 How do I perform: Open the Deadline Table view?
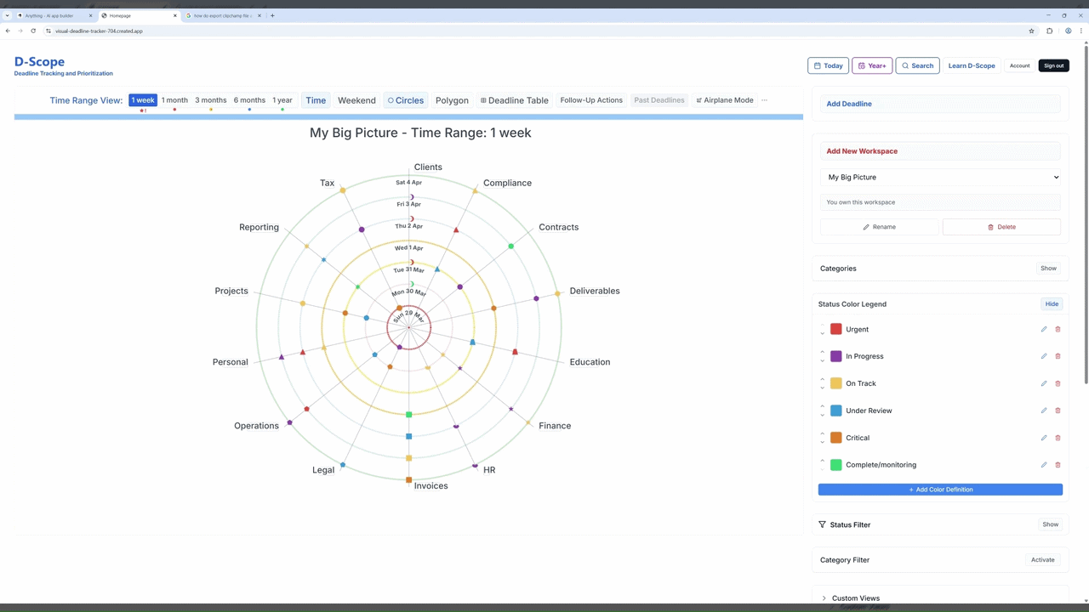click(x=514, y=100)
